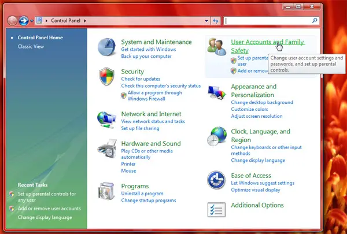Switch to Control Panel Home
The height and width of the screenshot is (234, 347).
click(40, 38)
